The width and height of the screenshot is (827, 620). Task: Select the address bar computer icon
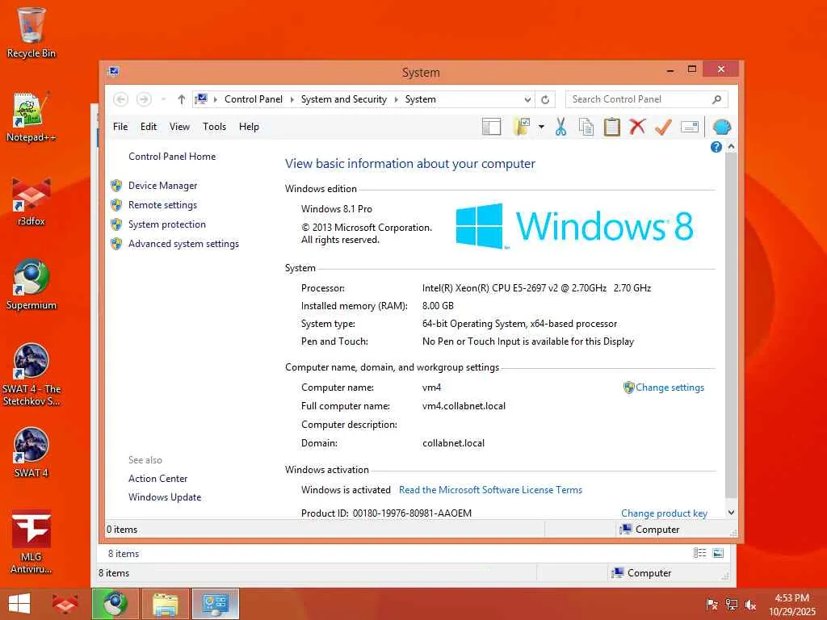(201, 98)
